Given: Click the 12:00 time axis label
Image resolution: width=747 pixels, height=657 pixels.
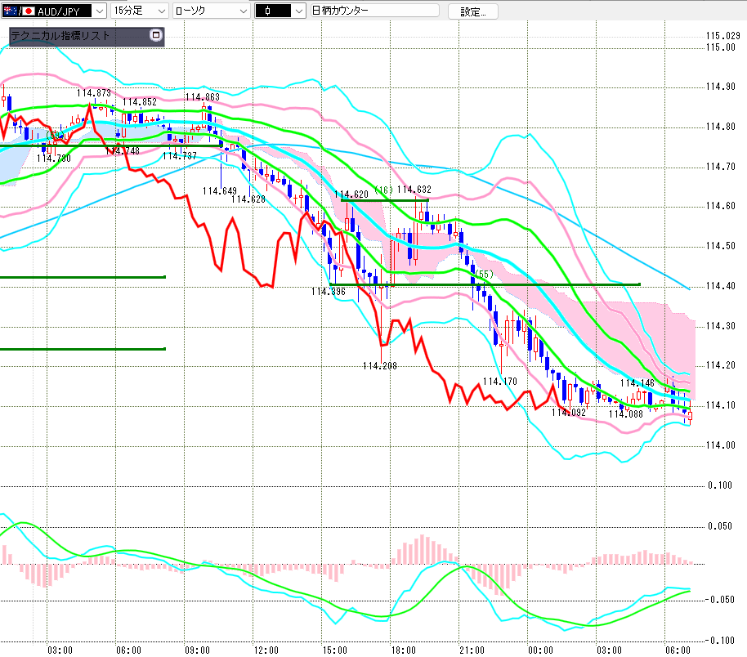Looking at the screenshot, I should point(266,650).
